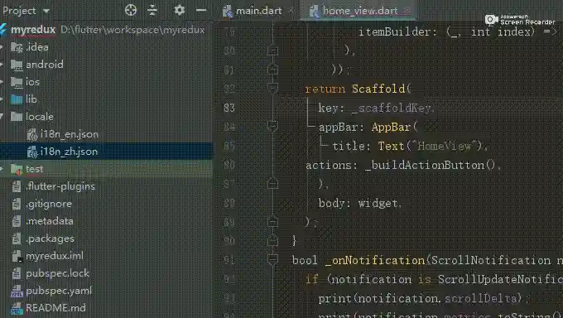This screenshot has height=318, width=563.
Task: Open myredux.iml file
Action: click(x=55, y=256)
